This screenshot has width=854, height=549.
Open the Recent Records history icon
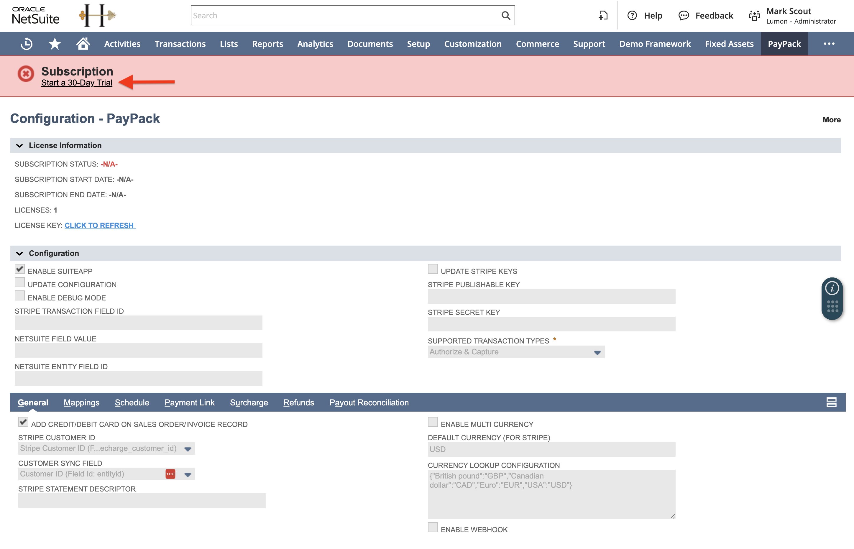click(26, 44)
